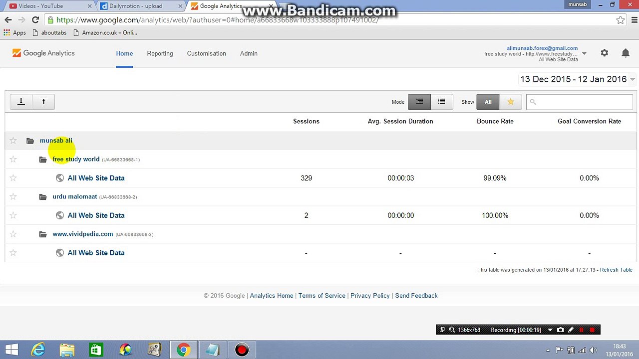Open File Explorer from taskbar
The image size is (639, 359).
(67, 350)
